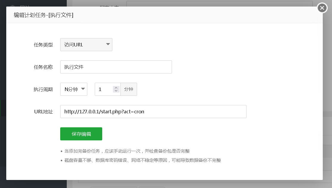
Task: Close the 编辑计划任务 dialog with the X icon
Action: [x=322, y=8]
